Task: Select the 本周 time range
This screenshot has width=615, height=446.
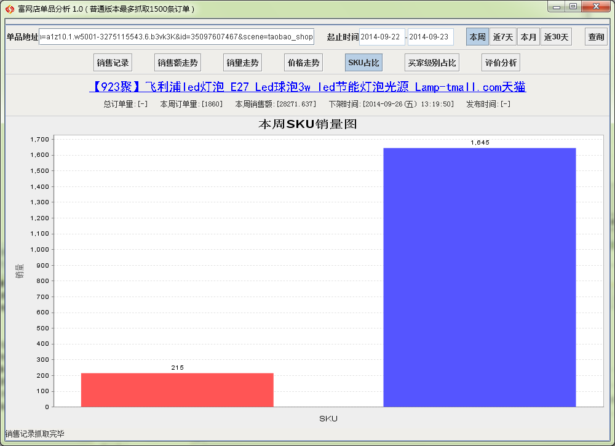Action: tap(478, 37)
